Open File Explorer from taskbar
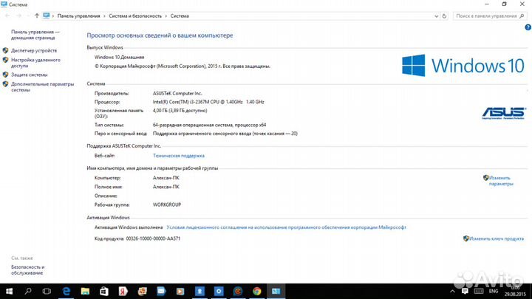532x299 pixels. tap(85, 291)
